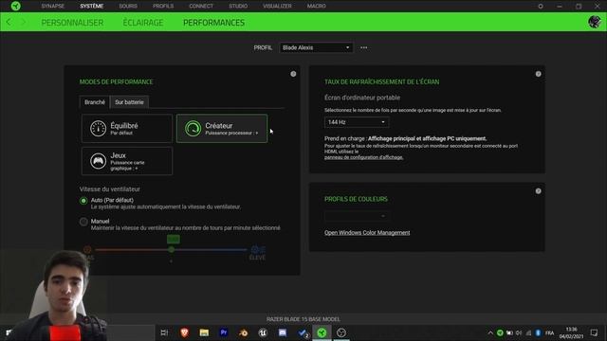
Task: Launch Brave browser from taskbar
Action: click(184, 332)
